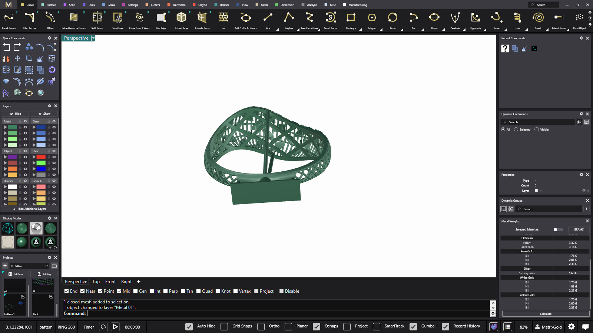
Task: Select the Polygon tool
Action: pyautogui.click(x=372, y=20)
